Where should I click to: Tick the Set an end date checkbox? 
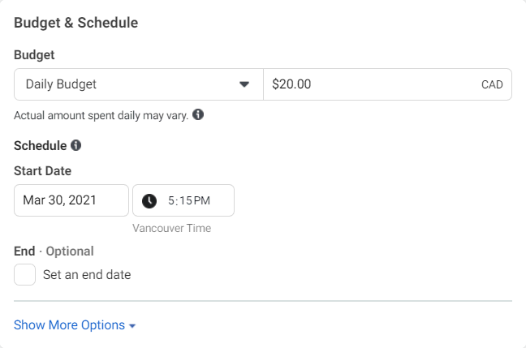[x=24, y=274]
